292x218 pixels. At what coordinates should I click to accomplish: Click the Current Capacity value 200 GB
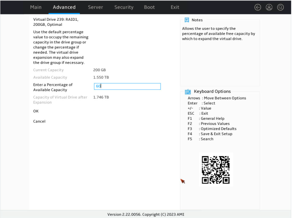100,70
